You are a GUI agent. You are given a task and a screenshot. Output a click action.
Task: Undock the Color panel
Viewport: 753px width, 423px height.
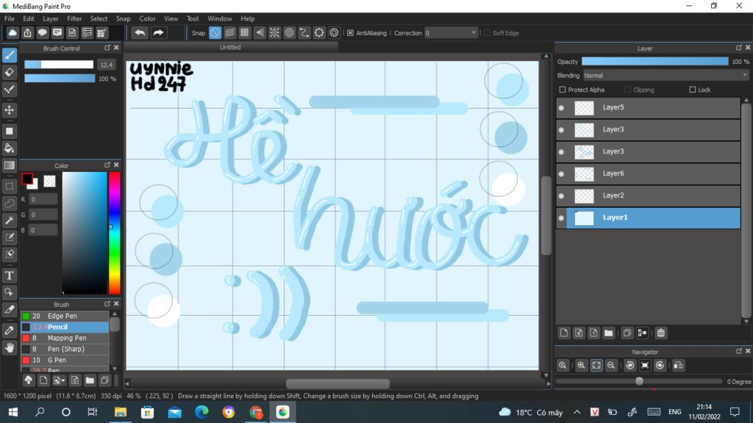pos(107,165)
